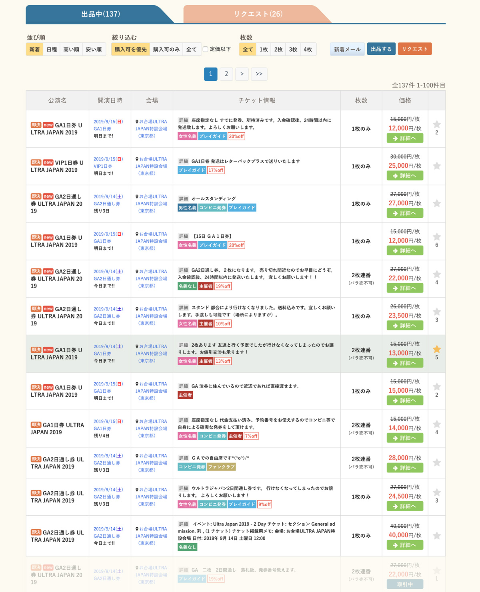The width and height of the screenshot is (480, 592).
Task: Click the チケット情報 column header
Action: point(257,100)
